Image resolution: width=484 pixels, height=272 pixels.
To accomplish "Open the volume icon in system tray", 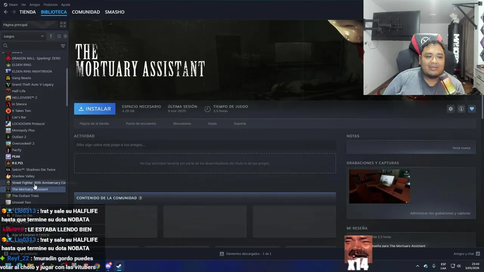I will tap(459, 266).
